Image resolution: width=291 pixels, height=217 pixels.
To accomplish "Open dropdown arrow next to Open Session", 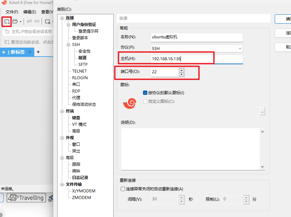I will click(21, 22).
